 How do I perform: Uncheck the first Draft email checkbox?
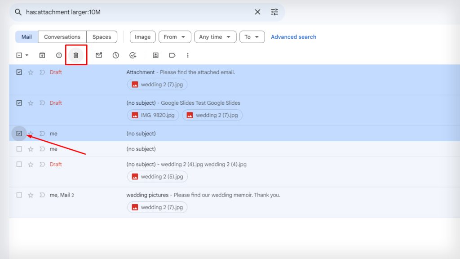click(19, 72)
